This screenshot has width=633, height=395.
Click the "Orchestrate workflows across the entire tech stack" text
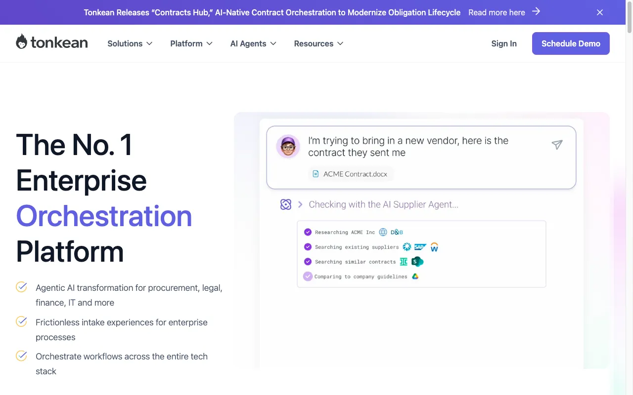pyautogui.click(x=122, y=364)
